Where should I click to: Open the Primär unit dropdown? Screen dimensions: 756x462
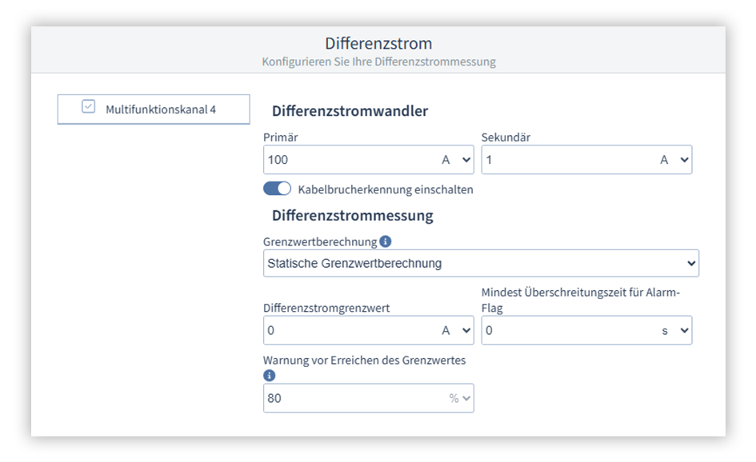point(457,160)
